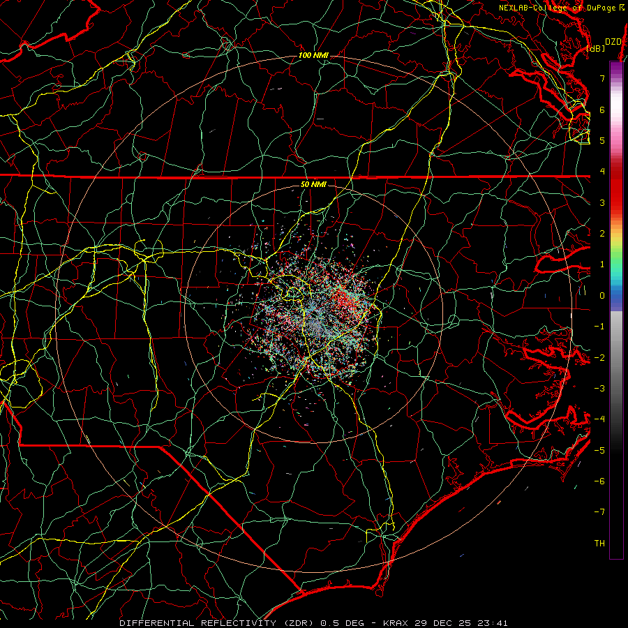The image size is (628, 628).
Task: Click the scale value -4
Action: (x=599, y=419)
